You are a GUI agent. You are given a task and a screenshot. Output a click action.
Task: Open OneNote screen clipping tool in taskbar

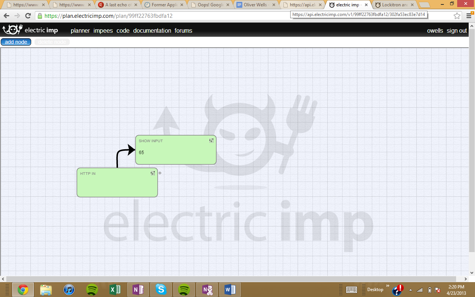point(207,290)
